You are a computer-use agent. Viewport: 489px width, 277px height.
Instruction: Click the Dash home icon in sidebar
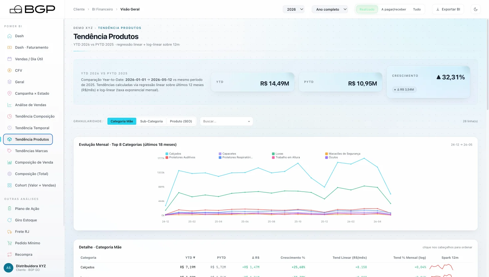coord(10,36)
